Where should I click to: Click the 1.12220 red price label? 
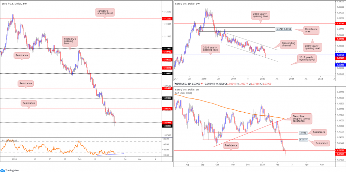pos(166,19)
